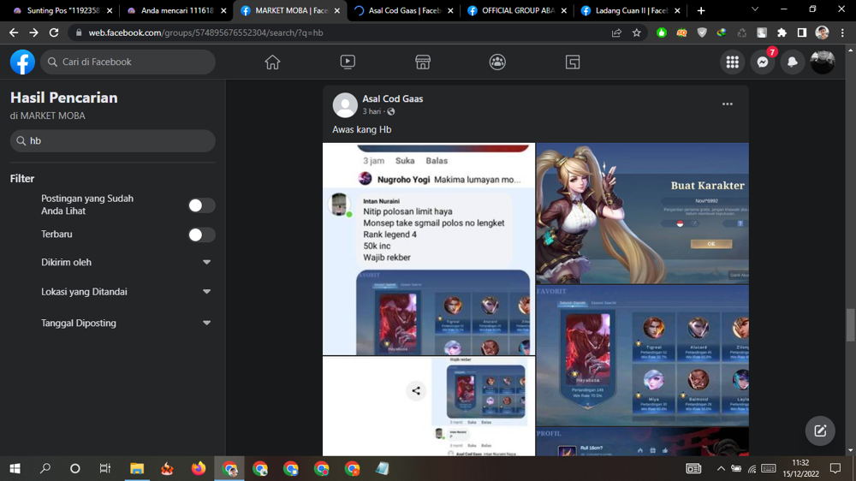Open the Buat Karakter game image
This screenshot has width=856, height=481.
pyautogui.click(x=642, y=213)
